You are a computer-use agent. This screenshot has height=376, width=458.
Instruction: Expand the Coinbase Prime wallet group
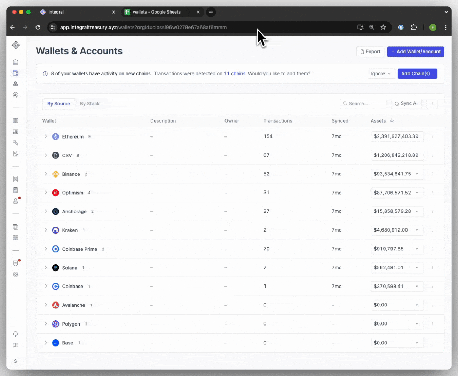(x=46, y=249)
